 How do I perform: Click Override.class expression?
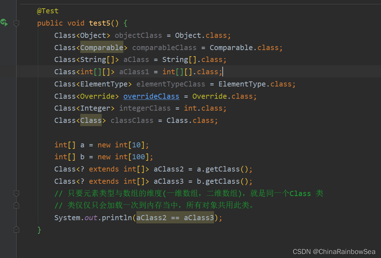223,96
